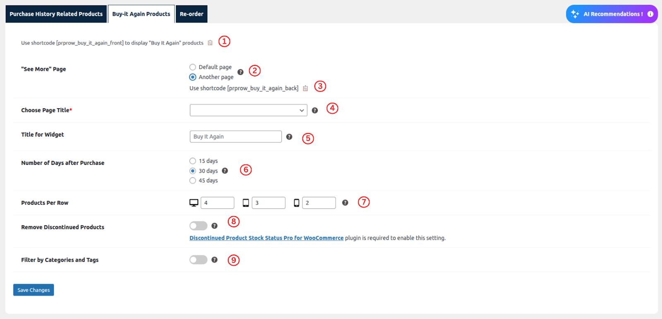Image resolution: width=662 pixels, height=319 pixels.
Task: Copy the buy_it_again_front shortcode clipboard icon
Action: point(210,43)
